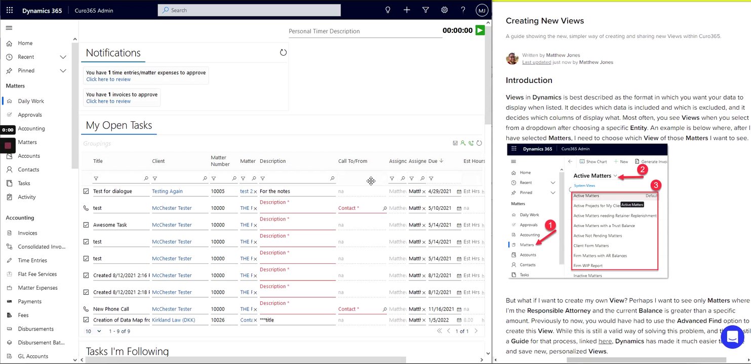The width and height of the screenshot is (751, 364).
Task: Click the search icon in the Title filter
Action: click(146, 178)
